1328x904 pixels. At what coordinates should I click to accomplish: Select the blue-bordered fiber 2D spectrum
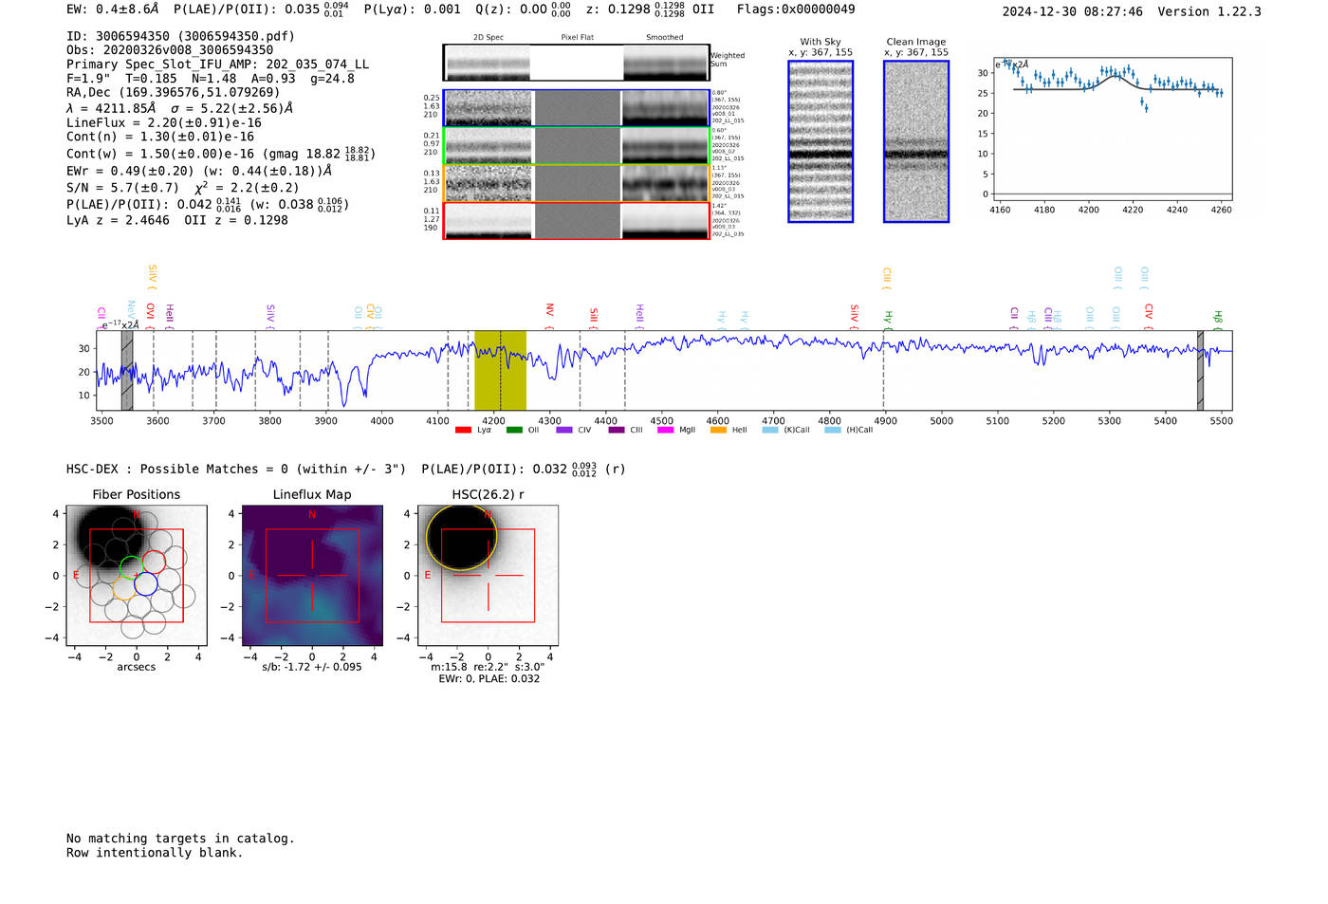[489, 108]
